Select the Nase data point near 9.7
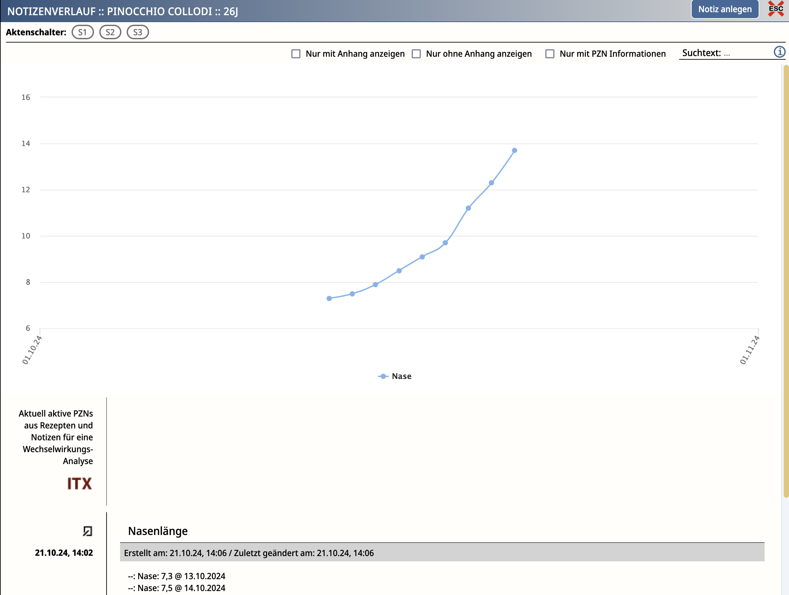Viewport: 789px width, 595px height. (445, 243)
